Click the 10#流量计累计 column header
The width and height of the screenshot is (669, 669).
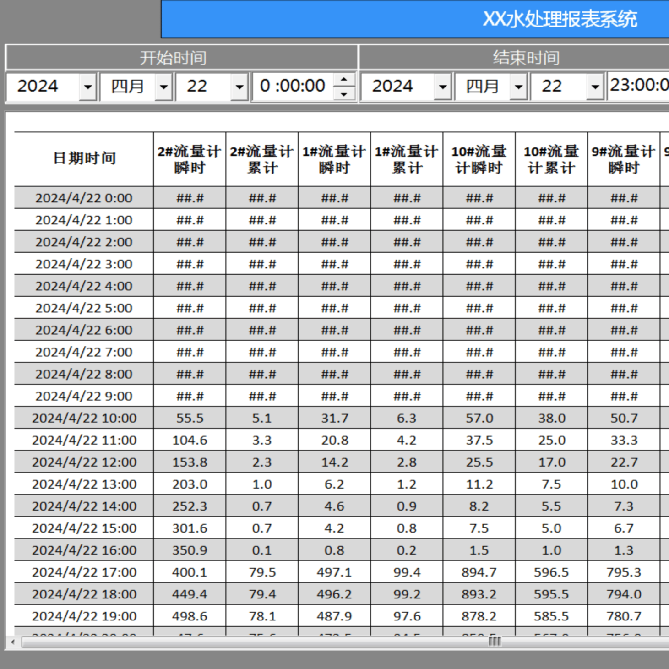click(x=551, y=158)
